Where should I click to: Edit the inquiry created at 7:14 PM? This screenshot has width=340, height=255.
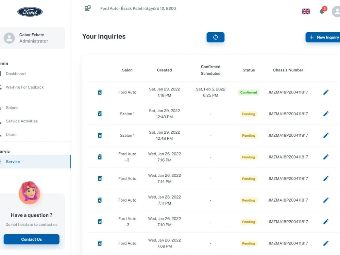click(x=326, y=178)
